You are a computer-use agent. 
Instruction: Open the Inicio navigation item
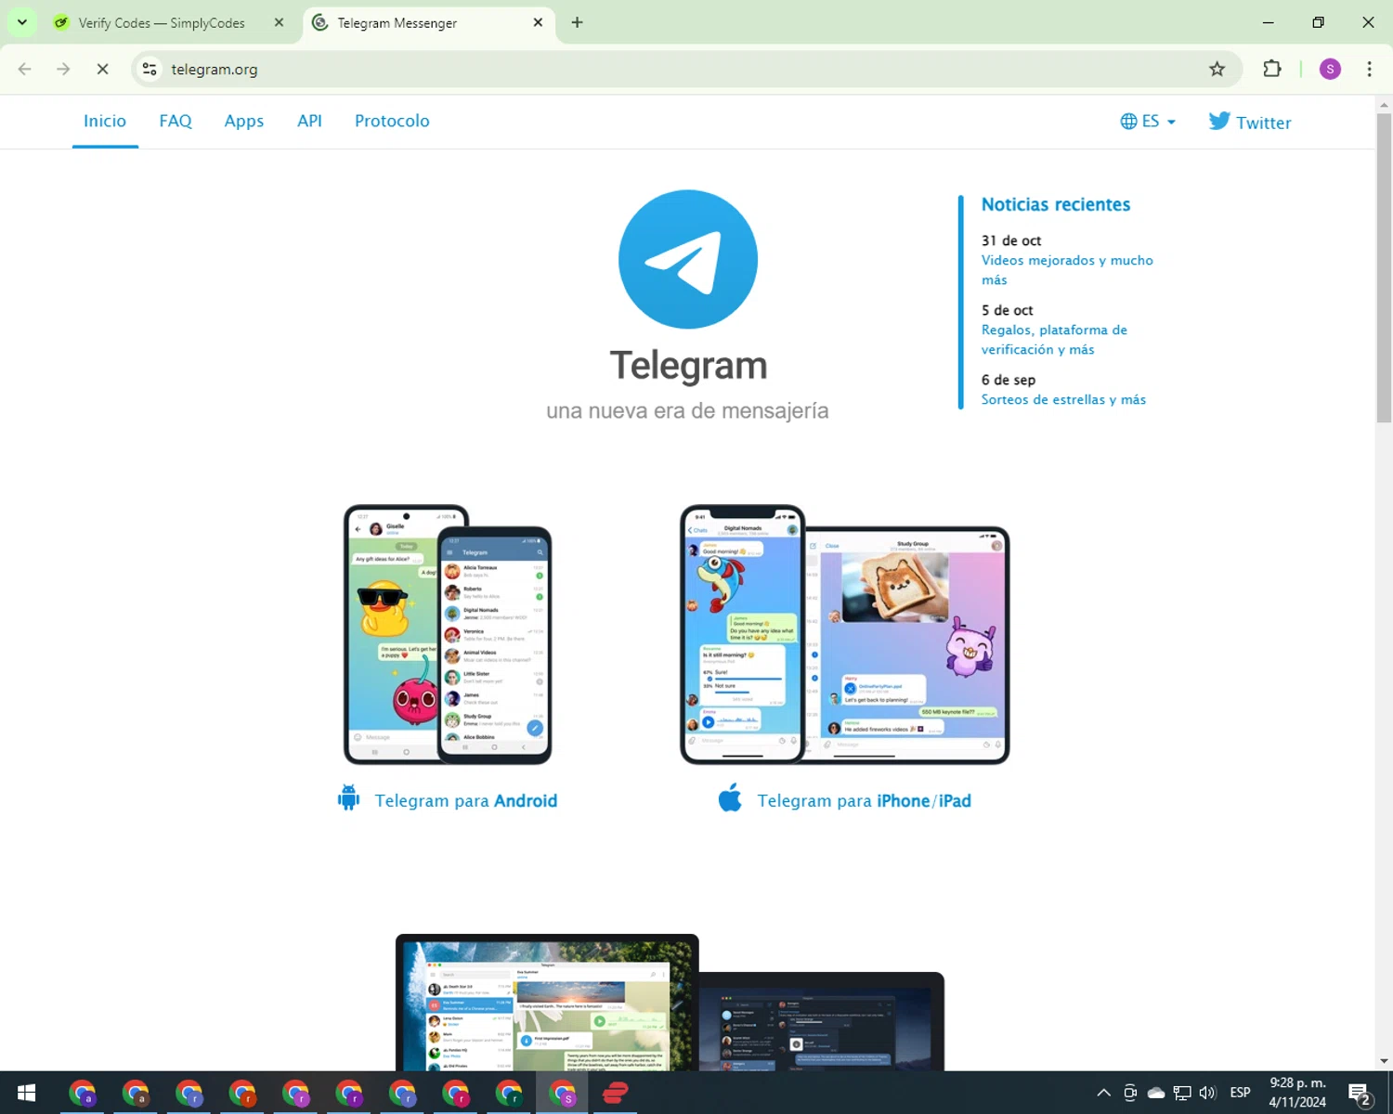[105, 121]
